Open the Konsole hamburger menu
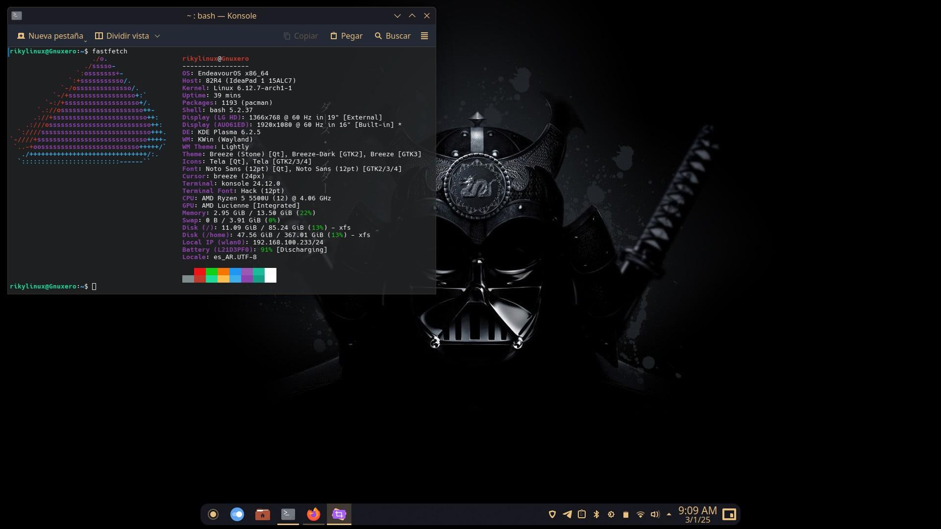The height and width of the screenshot is (529, 941). click(424, 36)
